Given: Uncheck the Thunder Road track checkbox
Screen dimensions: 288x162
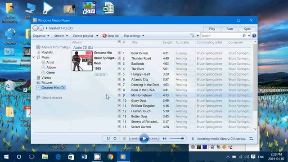Looking at the screenshot, I should click(x=119, y=58).
